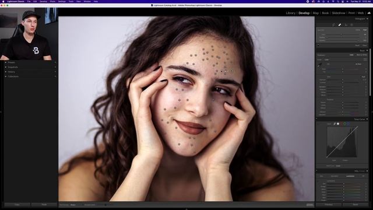Open the HSL Saturation tab
The image size is (373, 210).
click(x=335, y=176)
